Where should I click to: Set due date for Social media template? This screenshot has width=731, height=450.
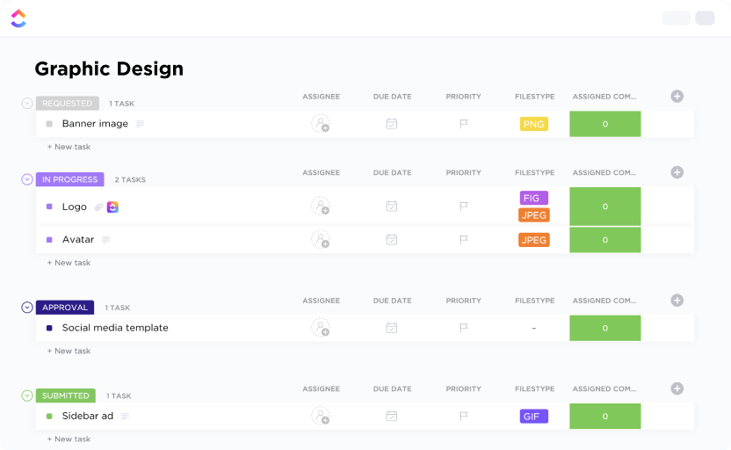point(392,328)
